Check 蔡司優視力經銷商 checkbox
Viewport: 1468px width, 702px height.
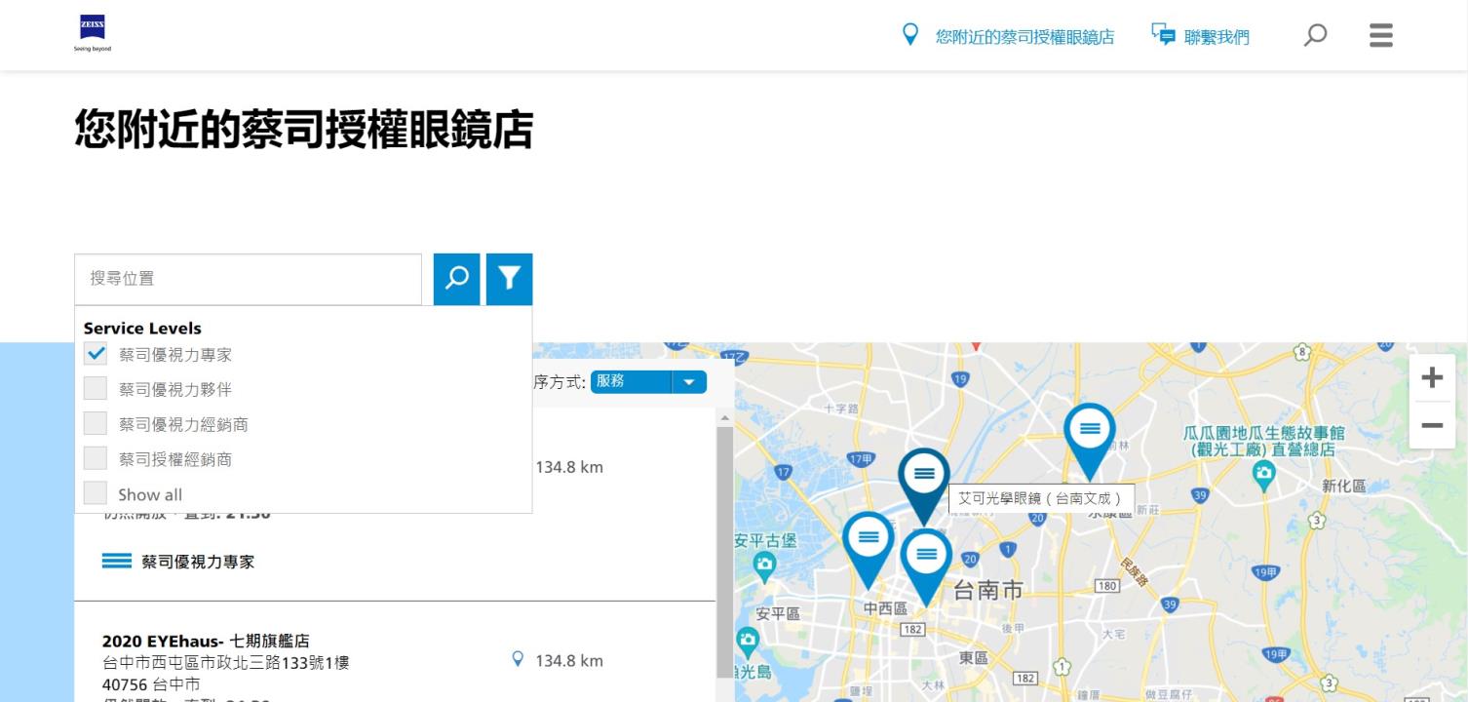[x=96, y=424]
